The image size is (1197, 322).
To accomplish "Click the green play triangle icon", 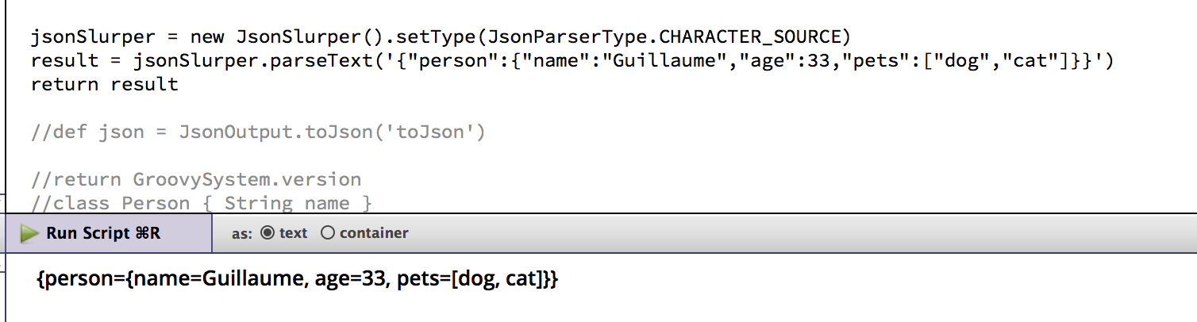I will [30, 233].
